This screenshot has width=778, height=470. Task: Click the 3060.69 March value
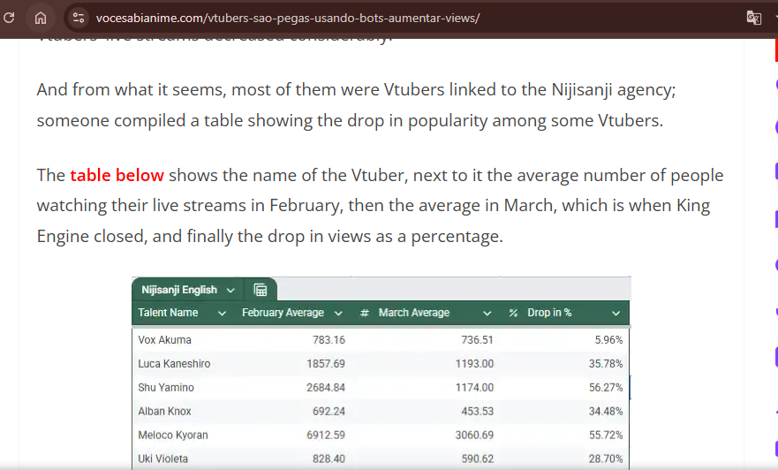[474, 436]
